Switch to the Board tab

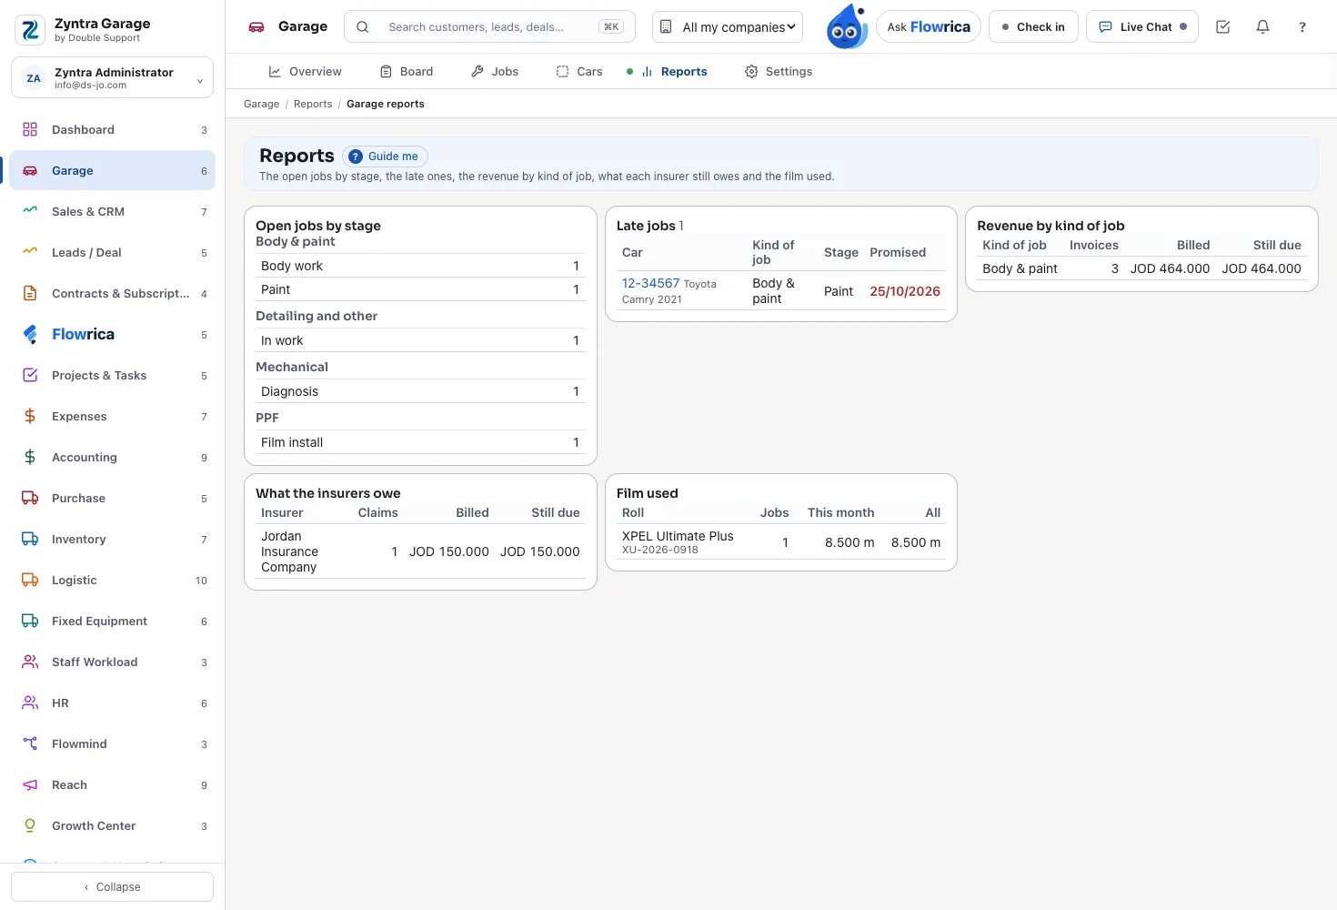pos(407,71)
